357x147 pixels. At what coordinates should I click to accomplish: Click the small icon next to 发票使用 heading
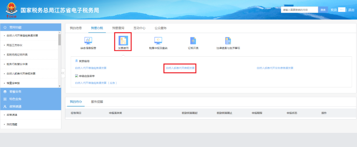pos(76,61)
